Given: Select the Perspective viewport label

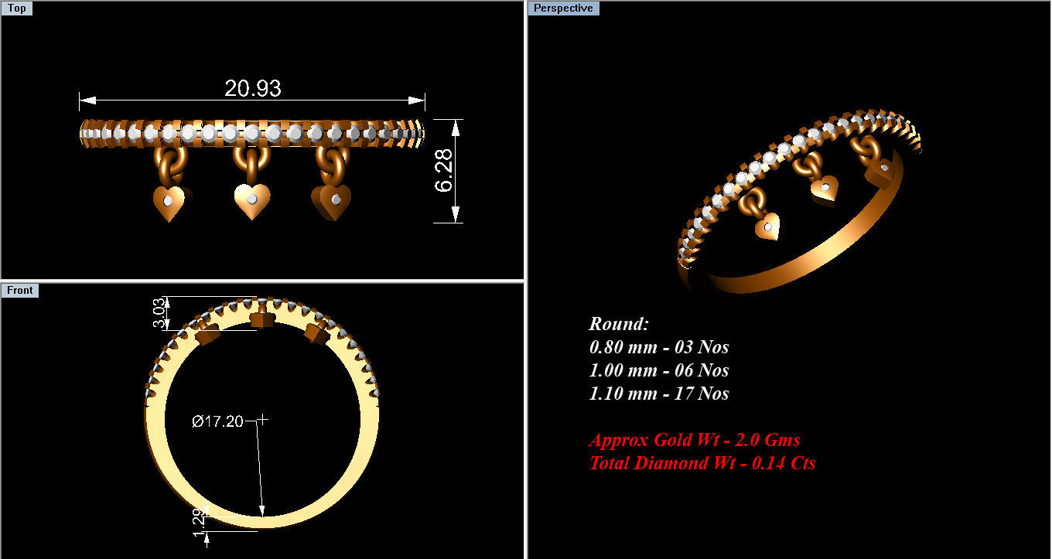Looking at the screenshot, I should click(564, 9).
